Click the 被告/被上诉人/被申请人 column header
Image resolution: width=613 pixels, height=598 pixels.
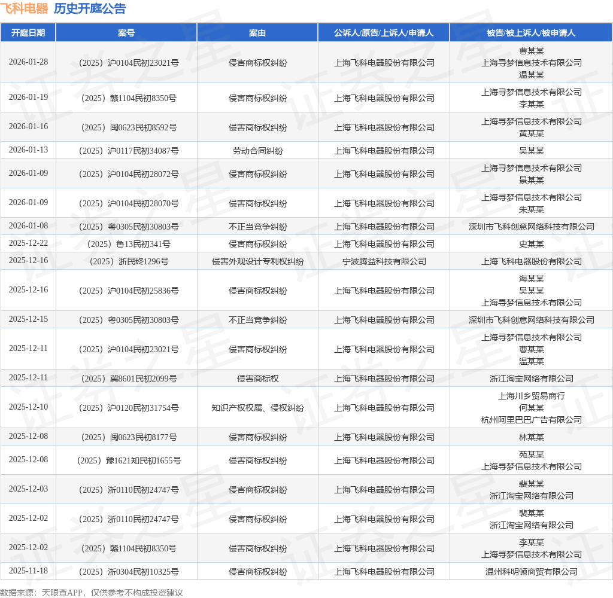coord(532,33)
